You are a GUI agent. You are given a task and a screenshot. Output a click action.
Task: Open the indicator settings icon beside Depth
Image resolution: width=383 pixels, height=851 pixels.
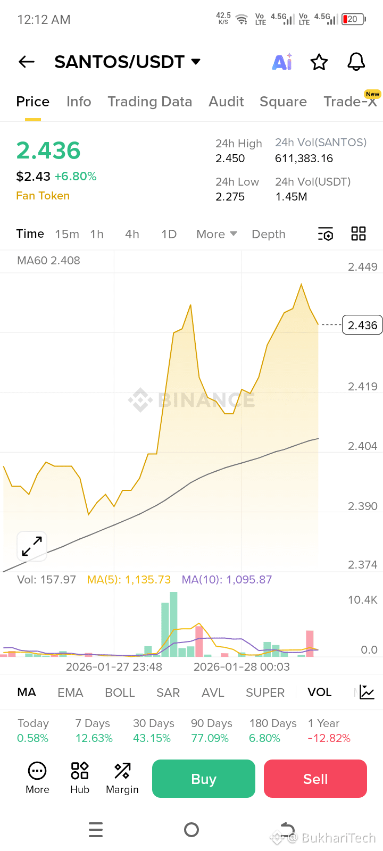[325, 233]
